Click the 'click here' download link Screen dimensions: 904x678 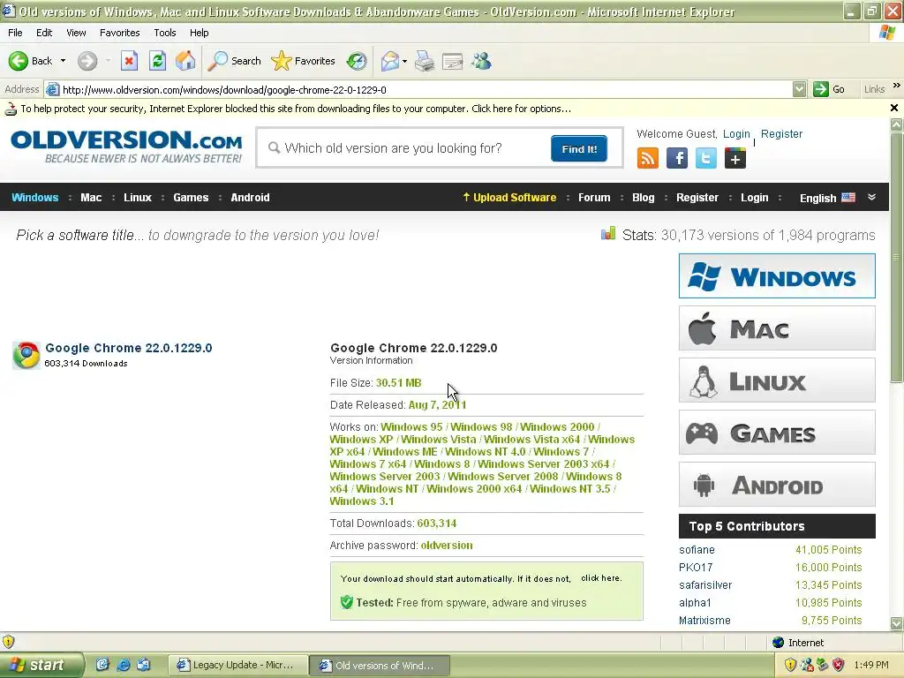pyautogui.click(x=600, y=577)
